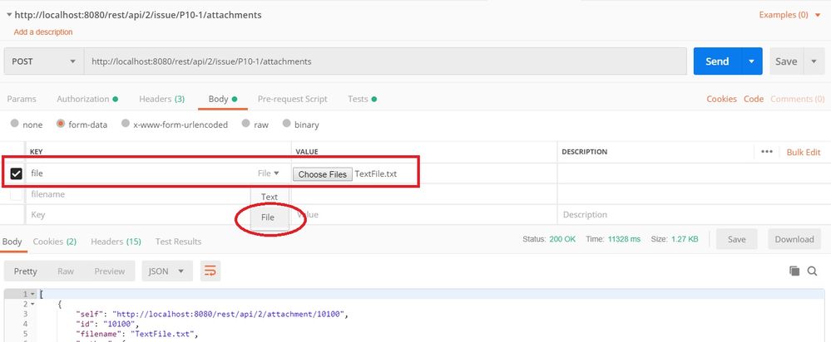Viewport: 831px width, 342px height.
Task: Collapse JSON line 2 fold arrow
Action: pos(33,305)
